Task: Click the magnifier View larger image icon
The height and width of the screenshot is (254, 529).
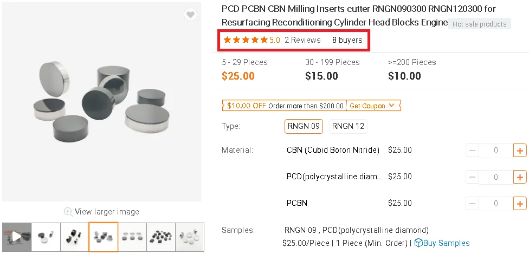Action: 68,212
